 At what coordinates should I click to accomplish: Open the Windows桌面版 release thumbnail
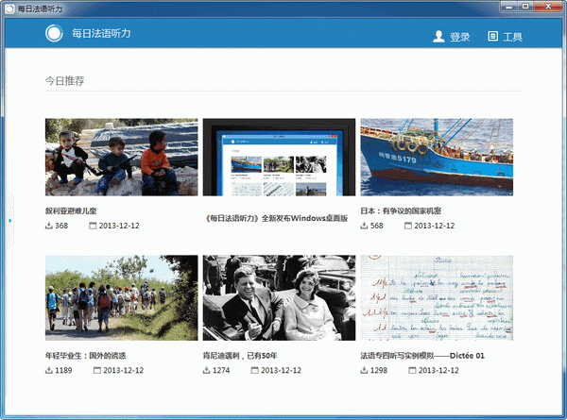[279, 157]
